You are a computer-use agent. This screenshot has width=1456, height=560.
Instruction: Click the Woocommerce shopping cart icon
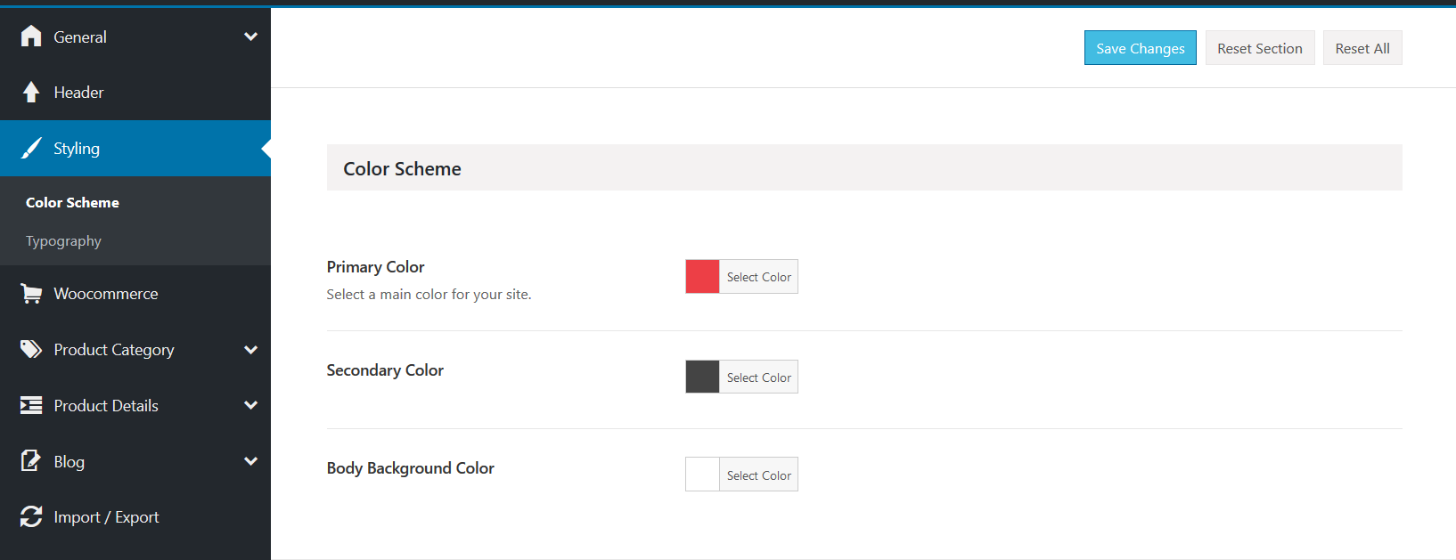pyautogui.click(x=31, y=294)
